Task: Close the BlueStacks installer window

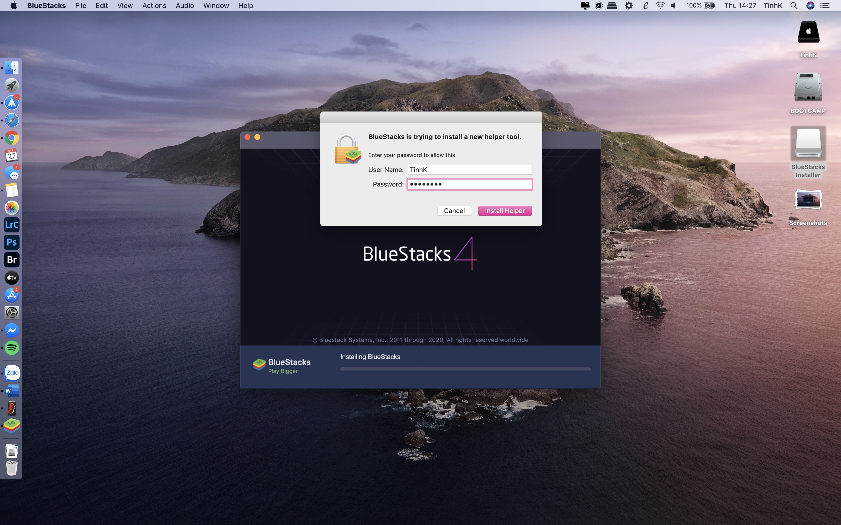Action: tap(248, 137)
